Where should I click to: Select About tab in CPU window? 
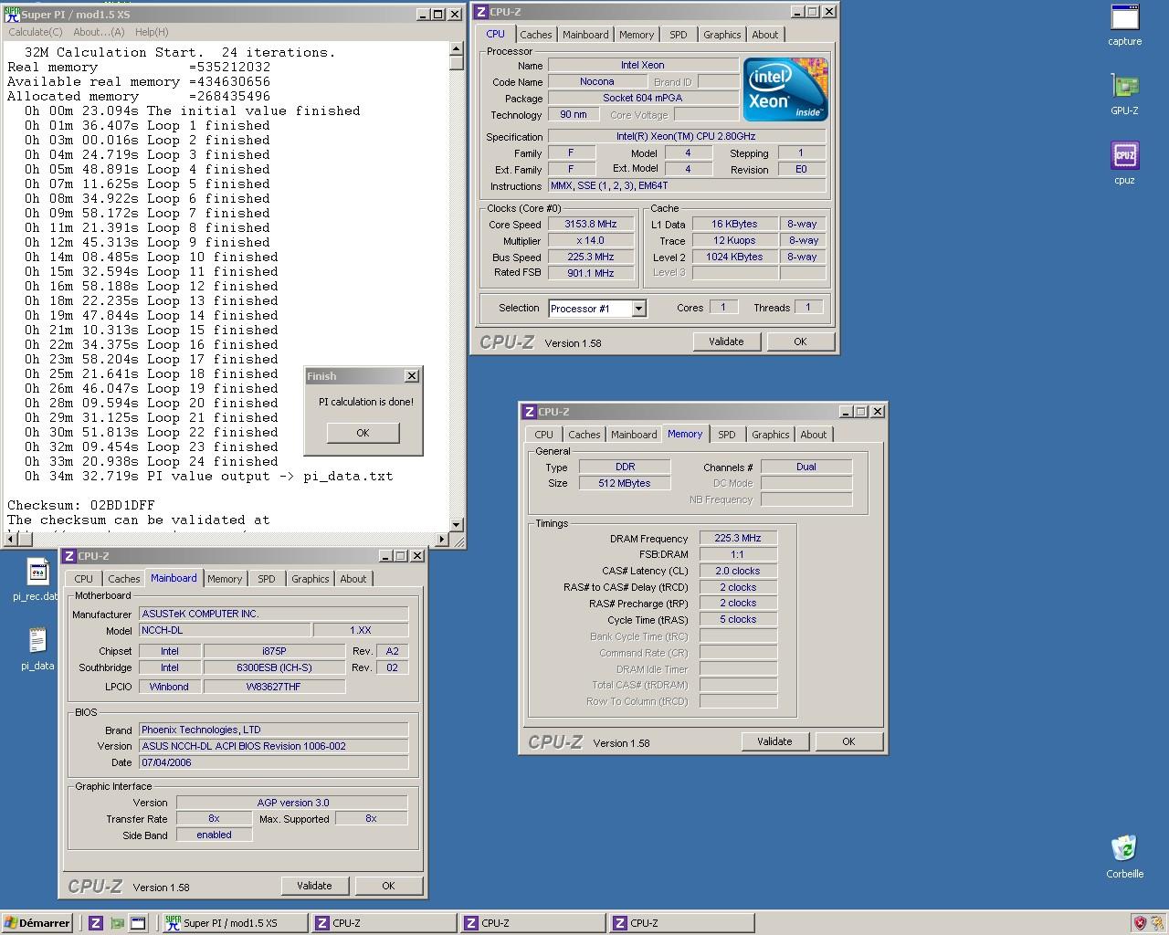(765, 35)
